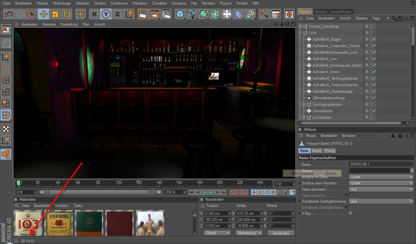Click the Schattierte Drahtgitterfarbe color swatch

pyautogui.click(x=353, y=207)
